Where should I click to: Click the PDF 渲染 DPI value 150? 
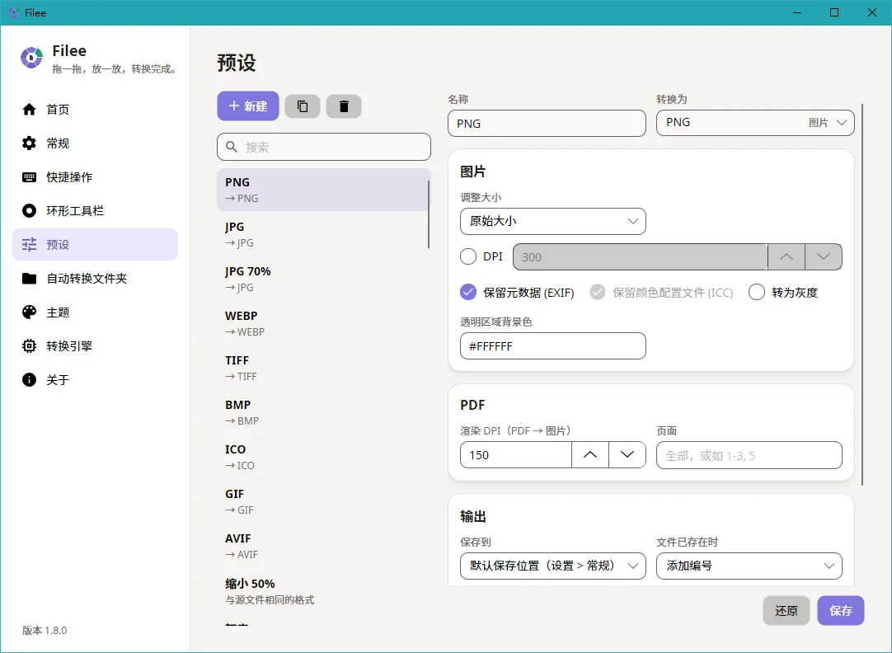[x=516, y=454]
